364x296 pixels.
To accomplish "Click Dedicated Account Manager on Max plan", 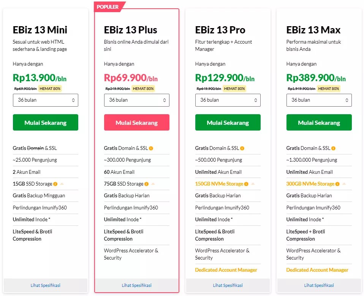I will (317, 270).
